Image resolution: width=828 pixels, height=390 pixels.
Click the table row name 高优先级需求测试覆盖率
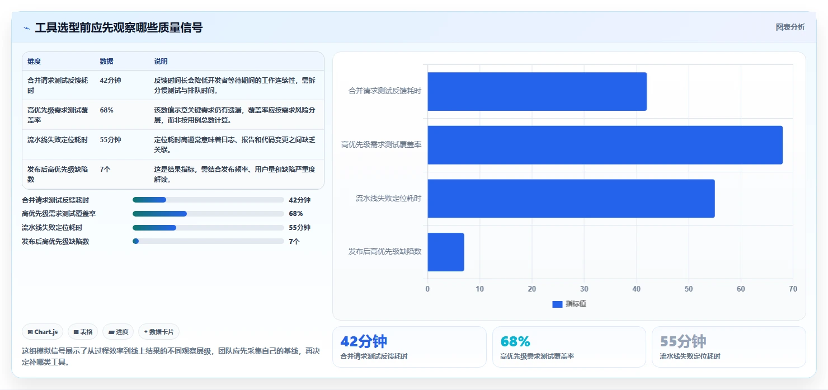tap(58, 115)
